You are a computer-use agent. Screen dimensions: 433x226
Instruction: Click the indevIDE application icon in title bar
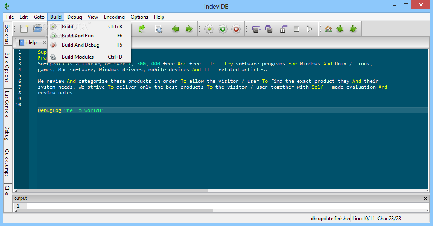(x=7, y=6)
